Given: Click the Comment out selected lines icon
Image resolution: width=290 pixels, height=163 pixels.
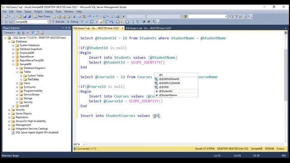Looking at the screenshot, I should (133, 22).
